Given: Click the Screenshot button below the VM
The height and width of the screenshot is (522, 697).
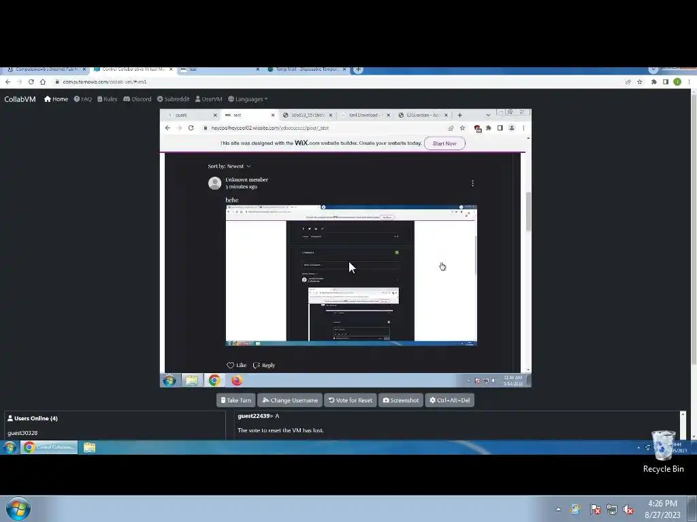Looking at the screenshot, I should [400, 400].
